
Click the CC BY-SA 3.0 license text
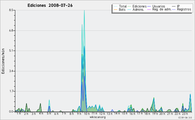tap(185, 118)
